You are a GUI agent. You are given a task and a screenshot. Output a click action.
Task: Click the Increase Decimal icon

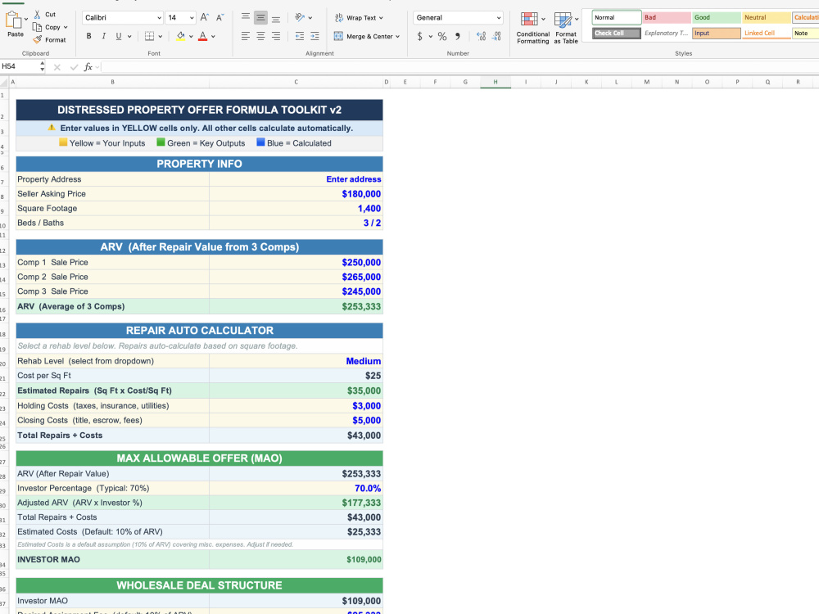pyautogui.click(x=481, y=37)
